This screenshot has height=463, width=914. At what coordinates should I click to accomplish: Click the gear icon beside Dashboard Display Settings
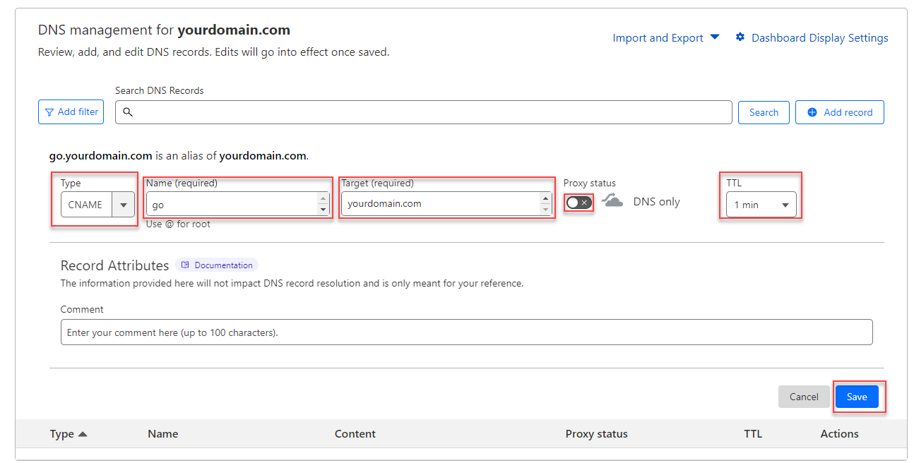(740, 37)
